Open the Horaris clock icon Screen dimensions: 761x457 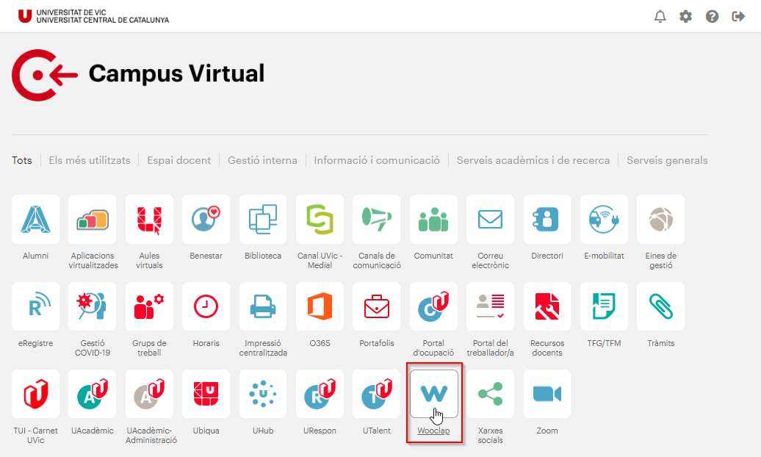tap(206, 307)
